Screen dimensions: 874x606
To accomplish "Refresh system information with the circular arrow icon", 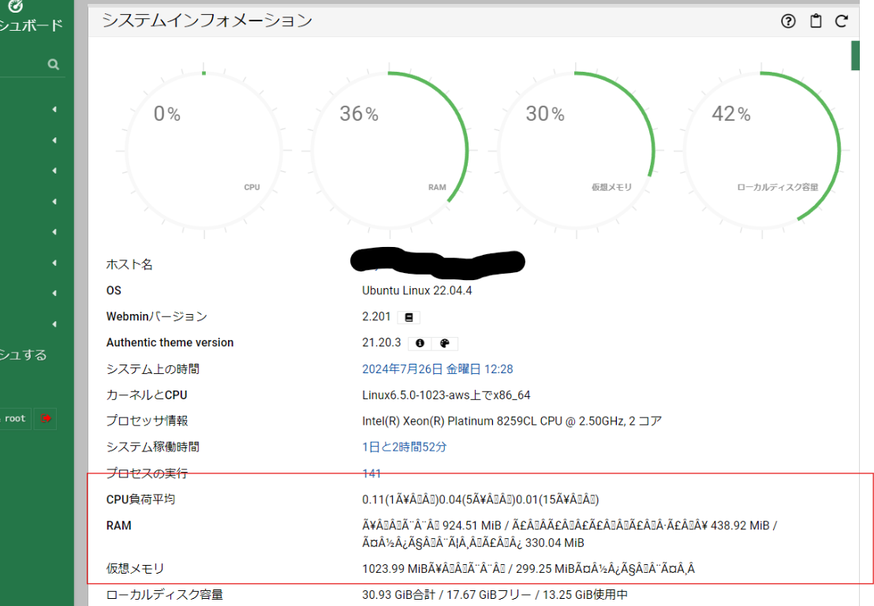I will 842,21.
